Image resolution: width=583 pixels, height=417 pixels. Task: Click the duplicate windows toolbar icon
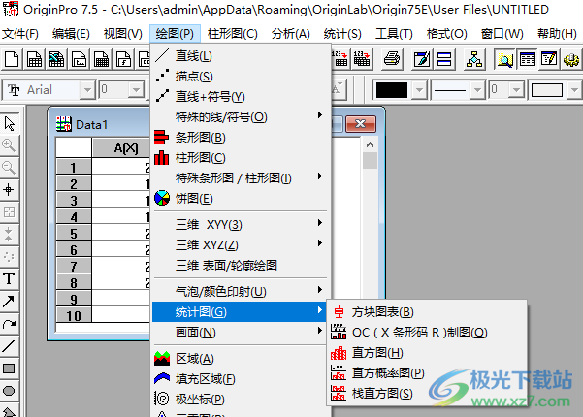point(444,59)
